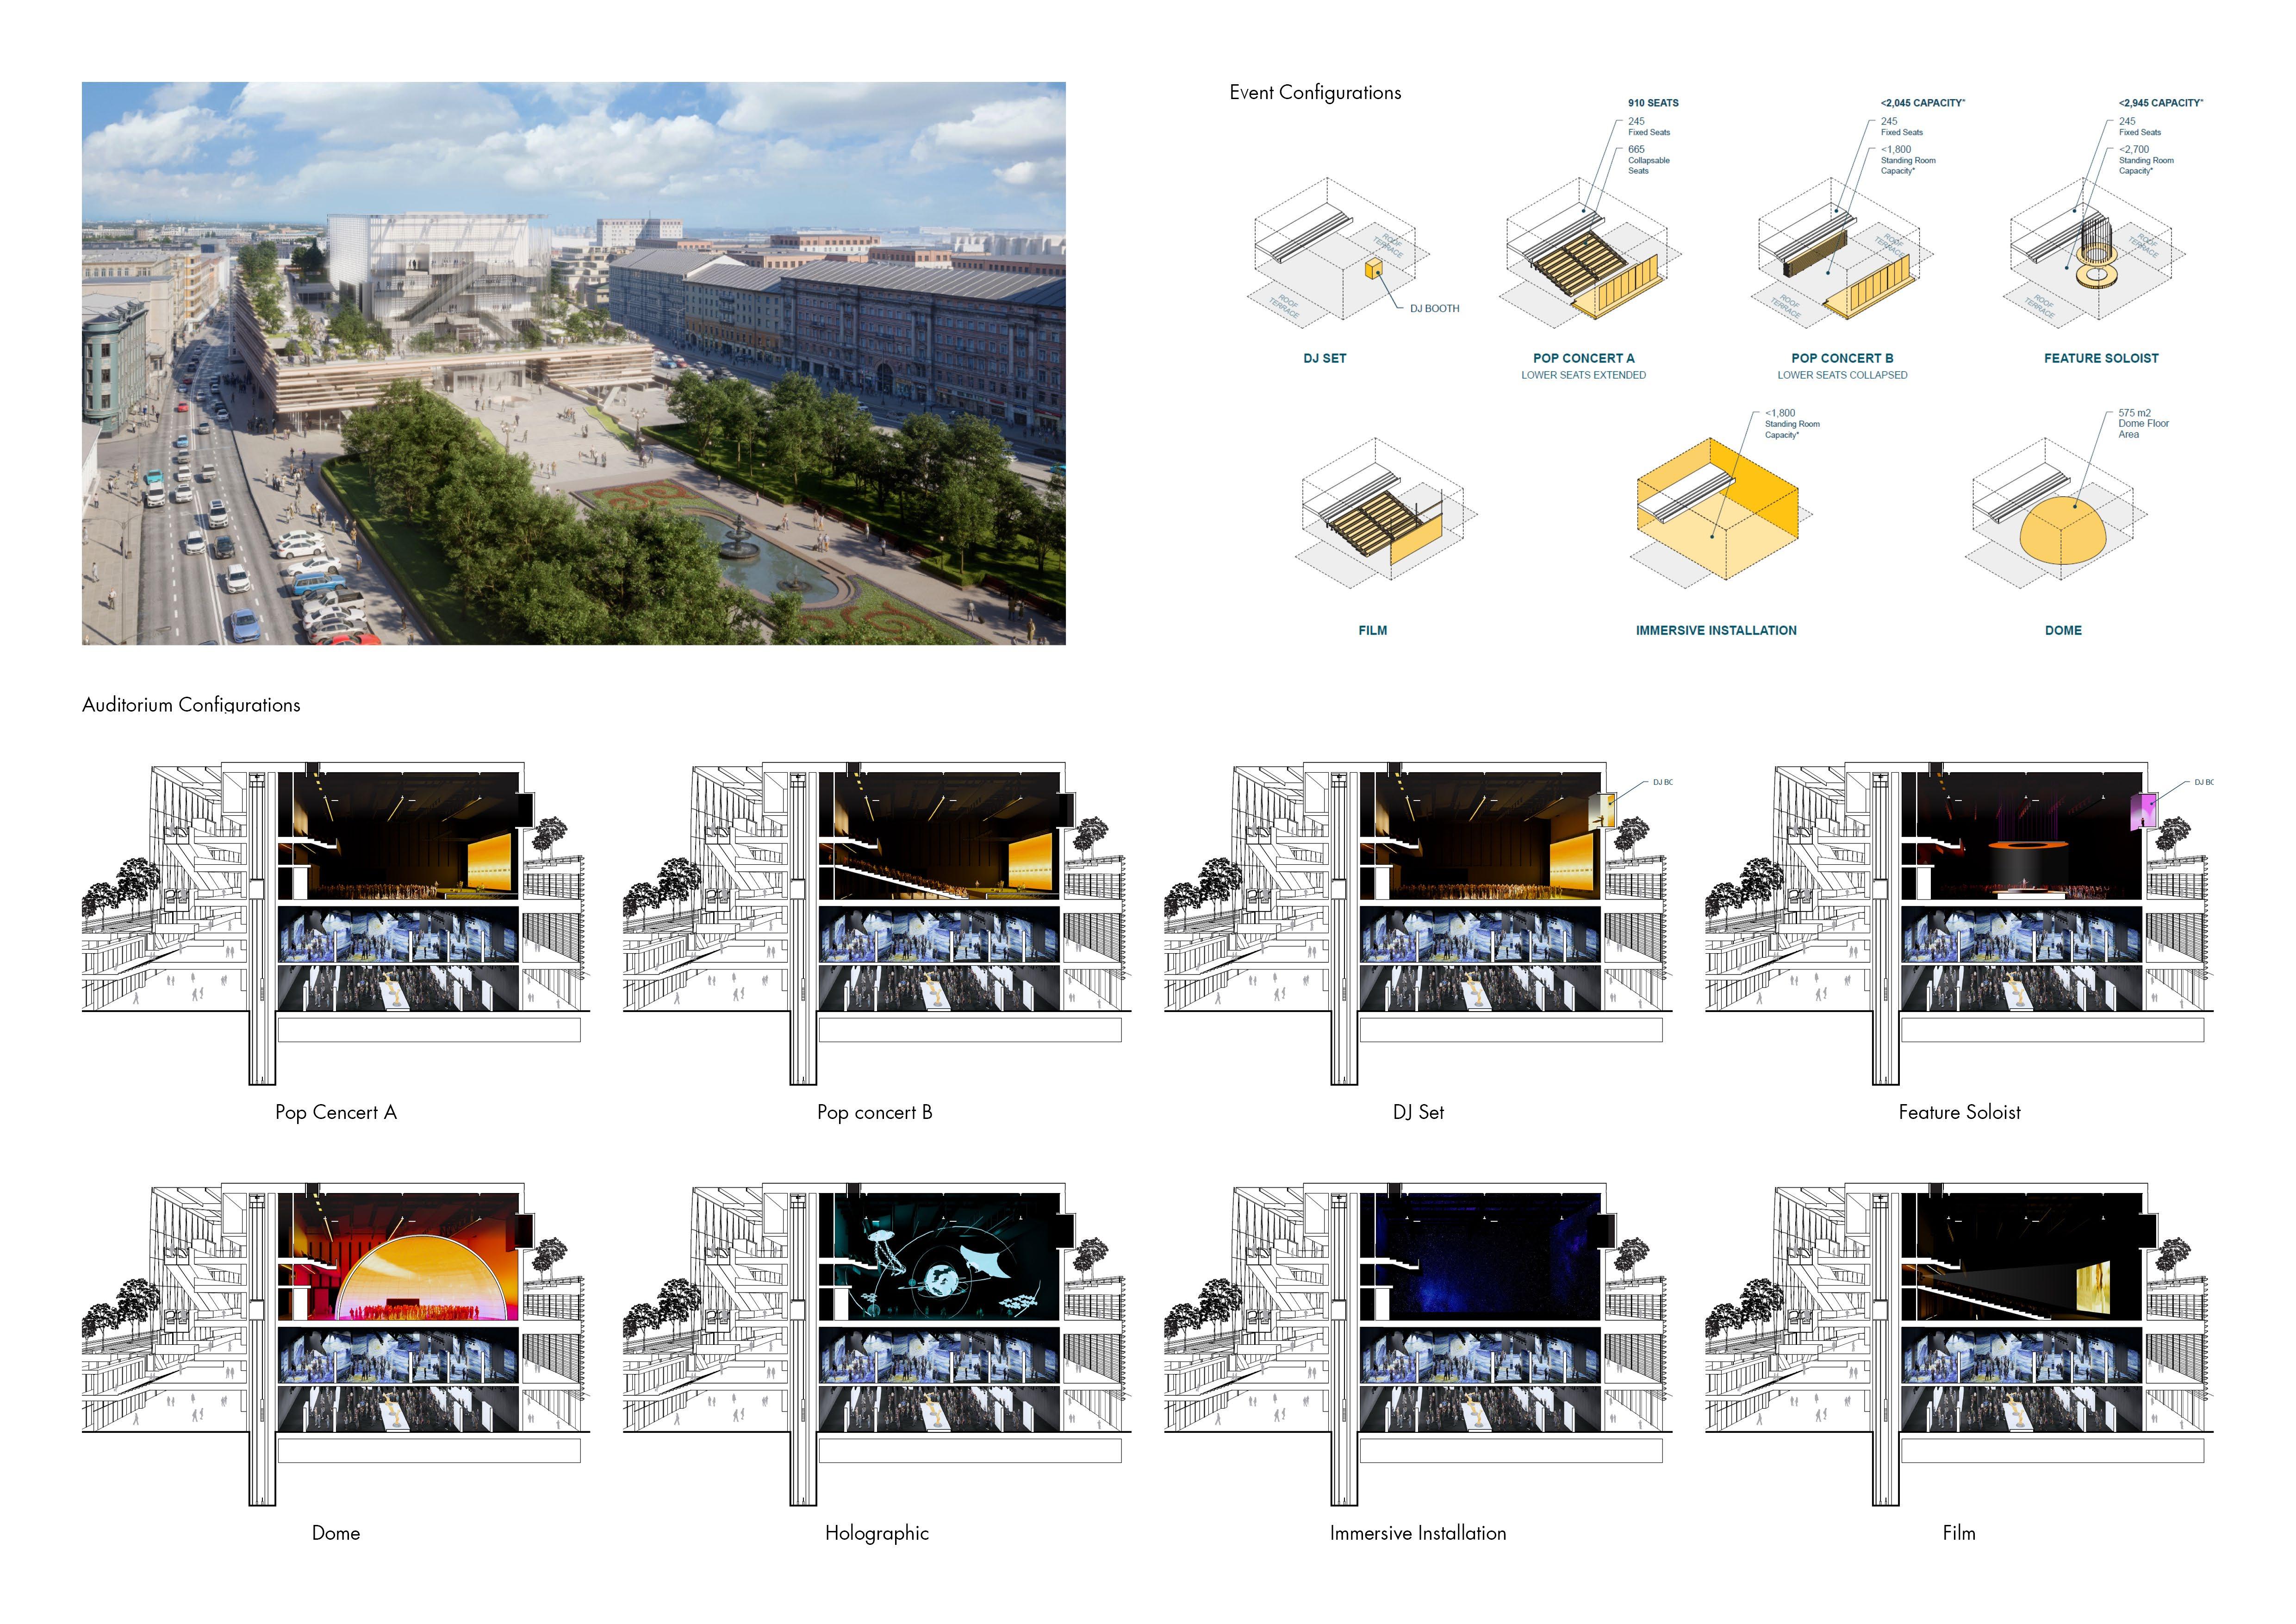Open the aerial city rendering image
This screenshot has width=2296, height=1624.
tap(573, 363)
